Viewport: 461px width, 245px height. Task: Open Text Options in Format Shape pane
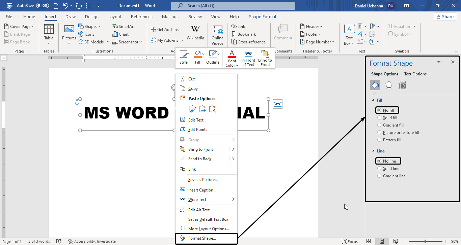point(415,74)
